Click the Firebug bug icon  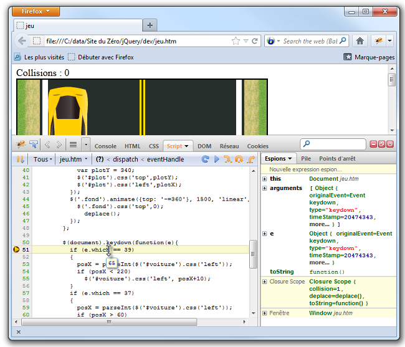point(20,145)
